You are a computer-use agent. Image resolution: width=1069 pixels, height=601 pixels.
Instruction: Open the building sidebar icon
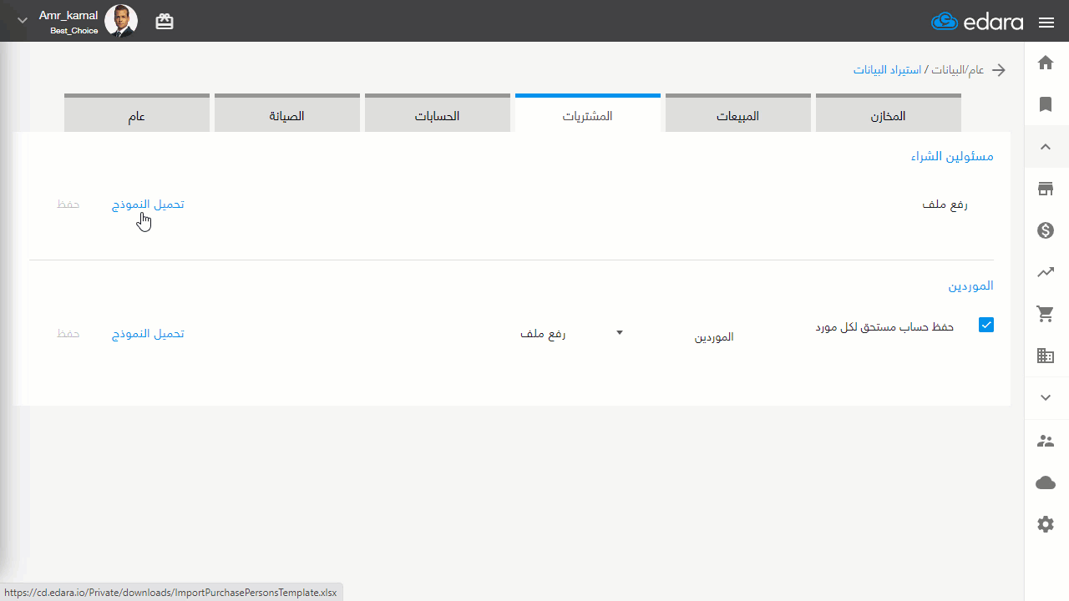[x=1046, y=356]
